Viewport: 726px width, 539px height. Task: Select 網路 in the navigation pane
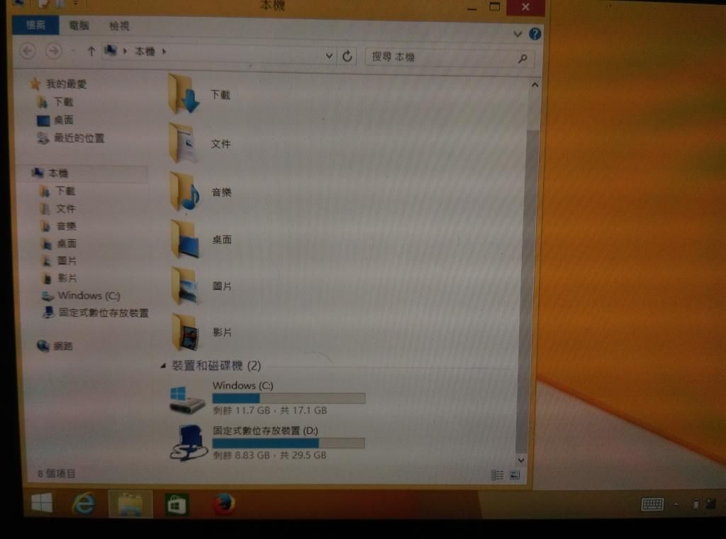click(63, 346)
